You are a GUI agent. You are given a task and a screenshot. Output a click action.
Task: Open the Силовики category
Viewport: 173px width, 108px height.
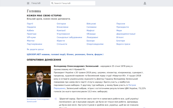[x=91, y=27]
